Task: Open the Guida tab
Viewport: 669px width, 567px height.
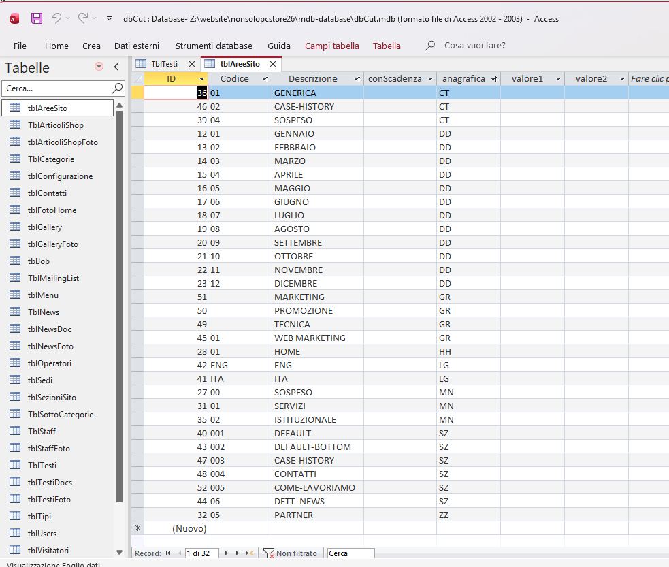Action: [278, 46]
